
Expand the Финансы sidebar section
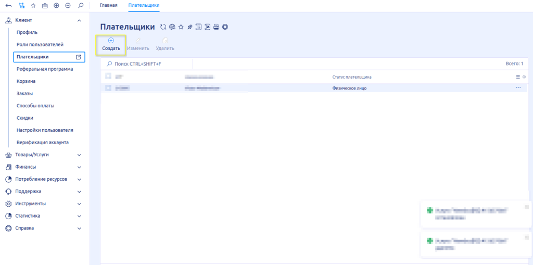click(79, 167)
